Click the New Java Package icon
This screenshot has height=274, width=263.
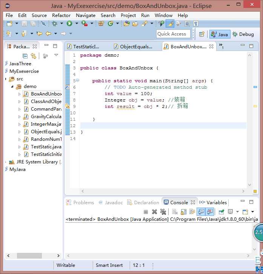click(x=101, y=23)
